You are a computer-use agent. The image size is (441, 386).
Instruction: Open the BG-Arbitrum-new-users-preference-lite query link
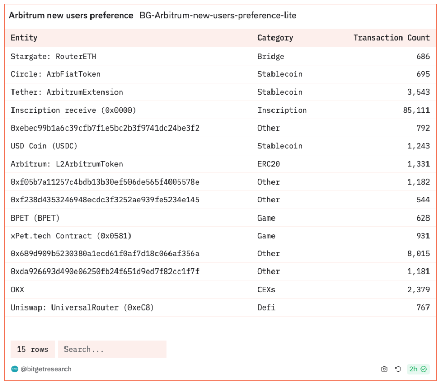pyautogui.click(x=218, y=16)
